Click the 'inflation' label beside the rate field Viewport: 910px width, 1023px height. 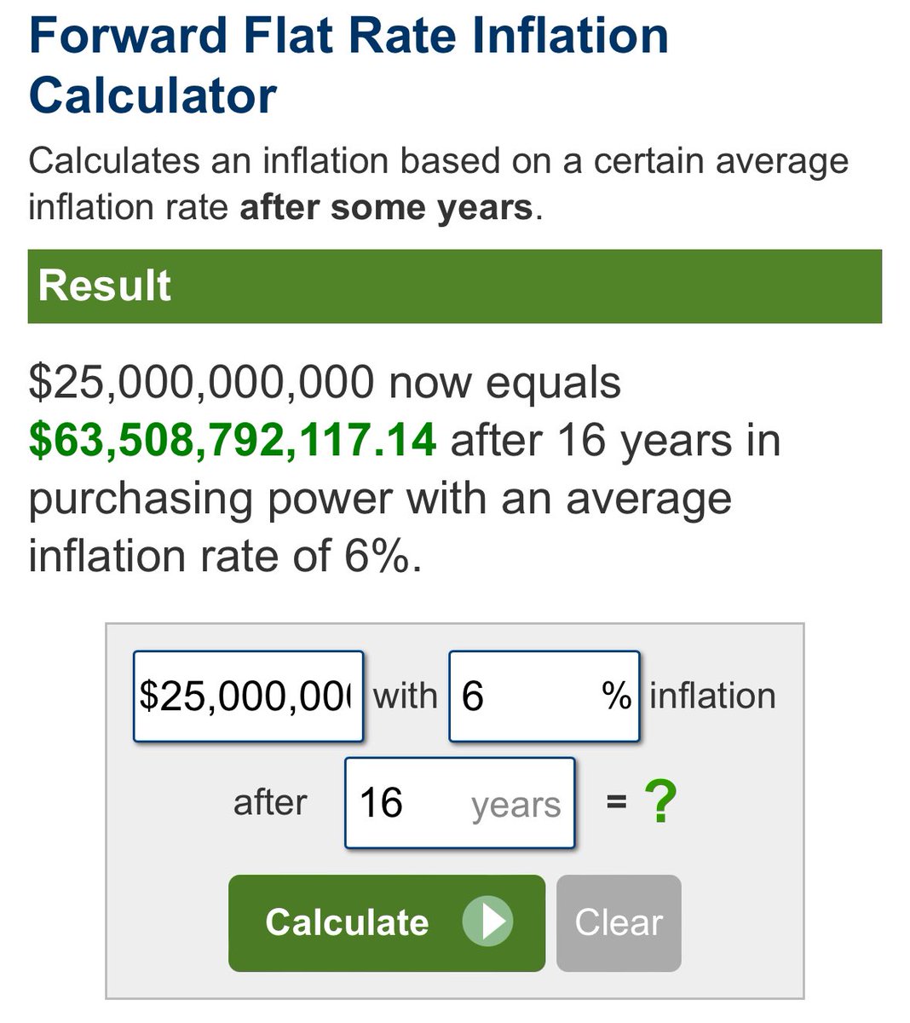(712, 696)
